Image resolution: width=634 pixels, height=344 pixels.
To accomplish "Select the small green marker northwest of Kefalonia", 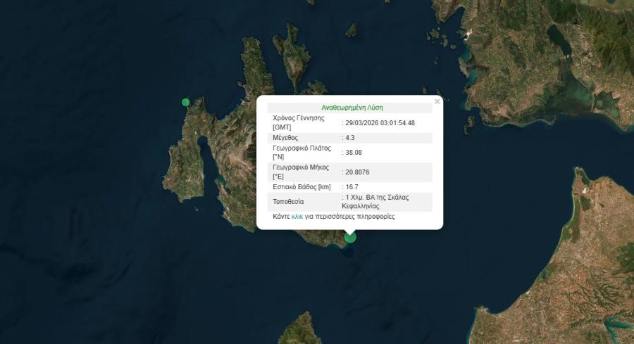I will coord(185,102).
